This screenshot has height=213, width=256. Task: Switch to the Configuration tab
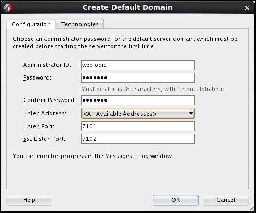pos(31,24)
